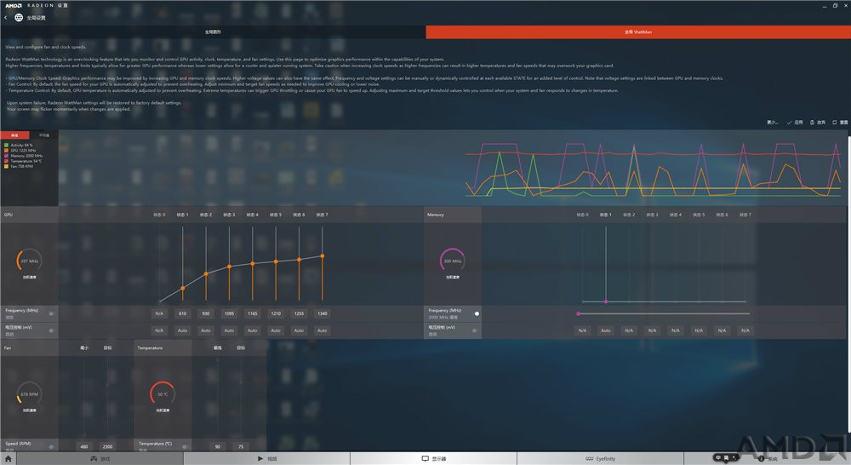Toggle the Memory 2000 MHz purple checkbox
This screenshot has height=465, width=851.
pos(7,156)
